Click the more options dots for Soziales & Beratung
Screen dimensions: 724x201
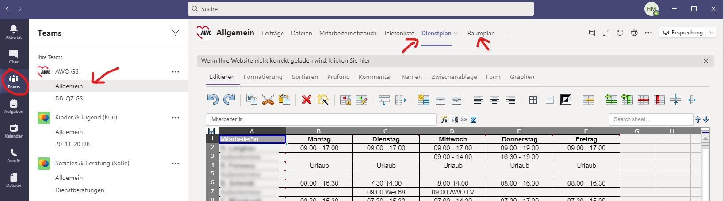click(176, 164)
